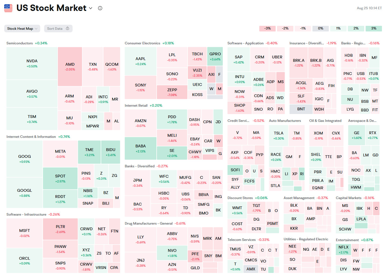The image size is (387, 276).
Task: Go to Drug Manufacturers - General heading
Action: (x=148, y=223)
